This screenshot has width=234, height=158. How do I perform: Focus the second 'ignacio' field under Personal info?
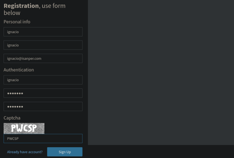(x=43, y=45)
